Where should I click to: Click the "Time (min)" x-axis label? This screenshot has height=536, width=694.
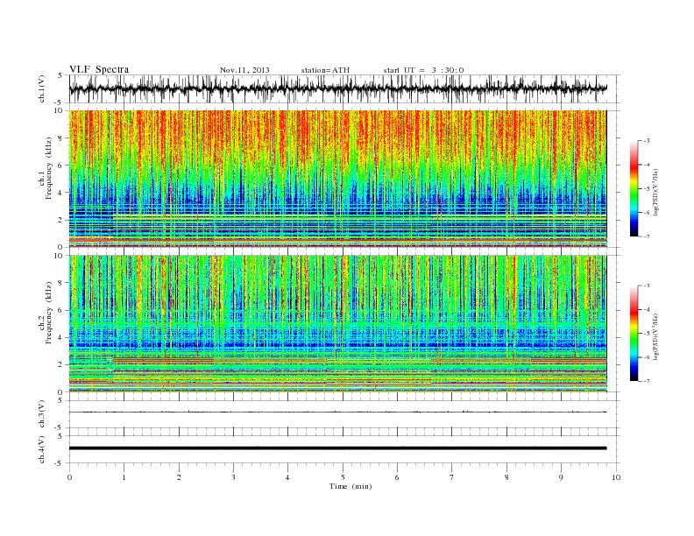coord(351,486)
